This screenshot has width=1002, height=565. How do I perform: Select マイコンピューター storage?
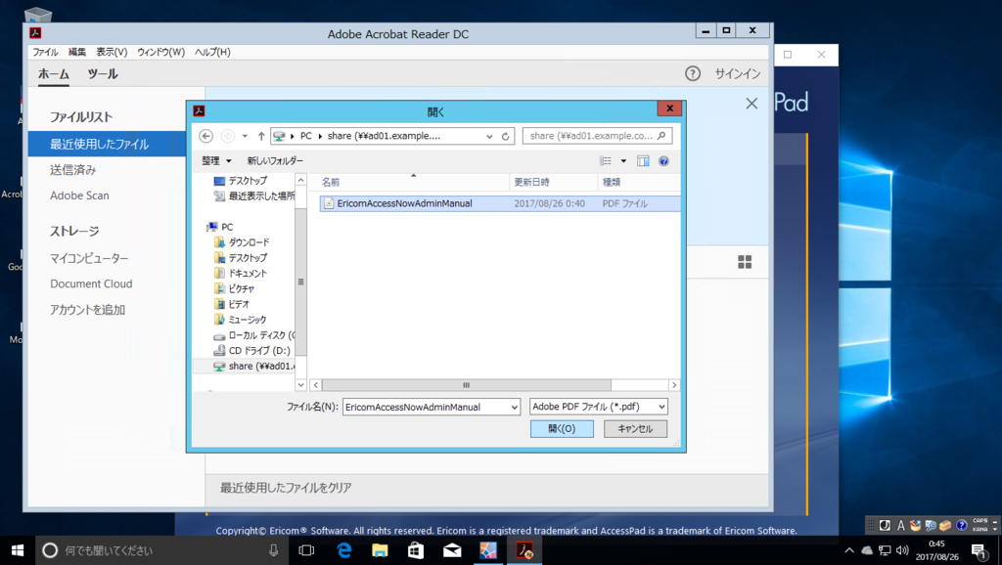(89, 258)
